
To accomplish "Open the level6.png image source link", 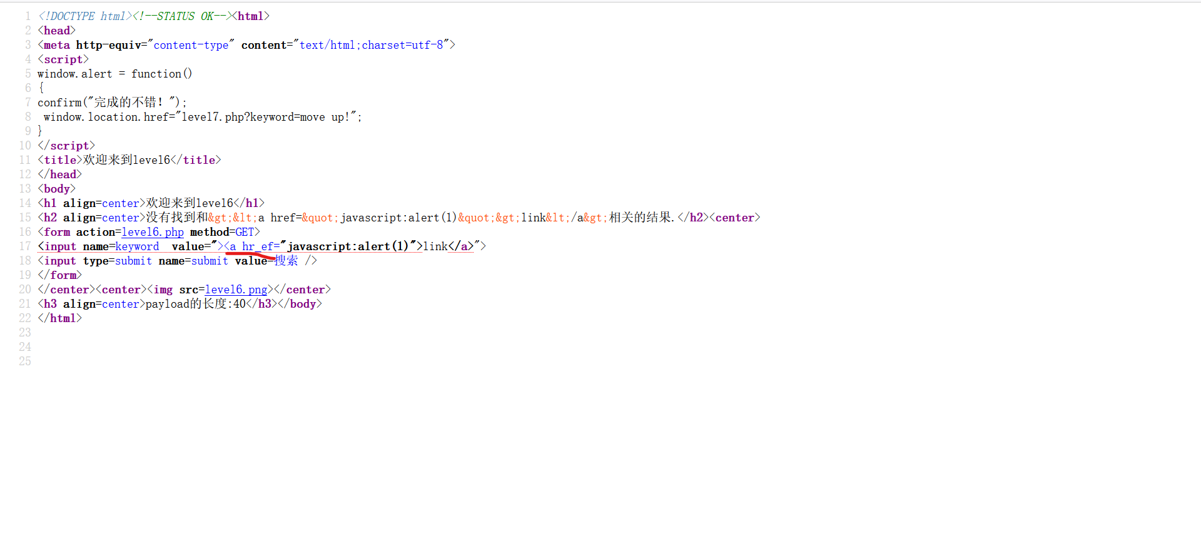I will pos(236,290).
